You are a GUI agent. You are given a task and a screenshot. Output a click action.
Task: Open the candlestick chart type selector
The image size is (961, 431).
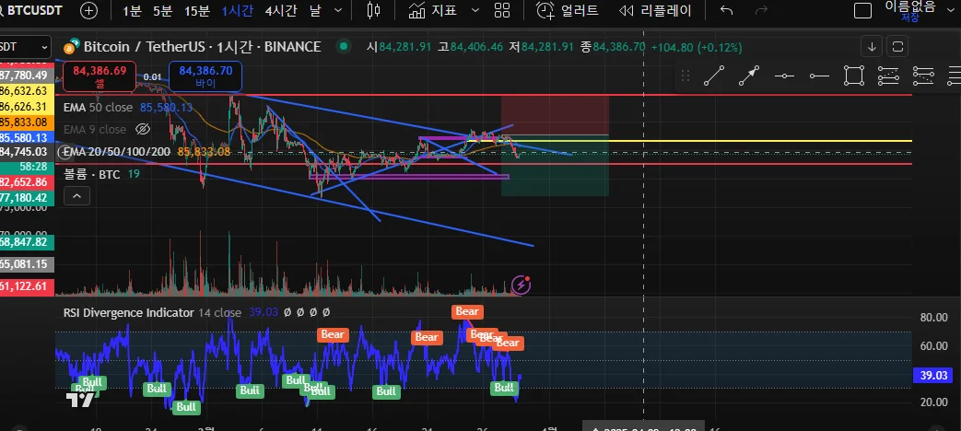(373, 10)
